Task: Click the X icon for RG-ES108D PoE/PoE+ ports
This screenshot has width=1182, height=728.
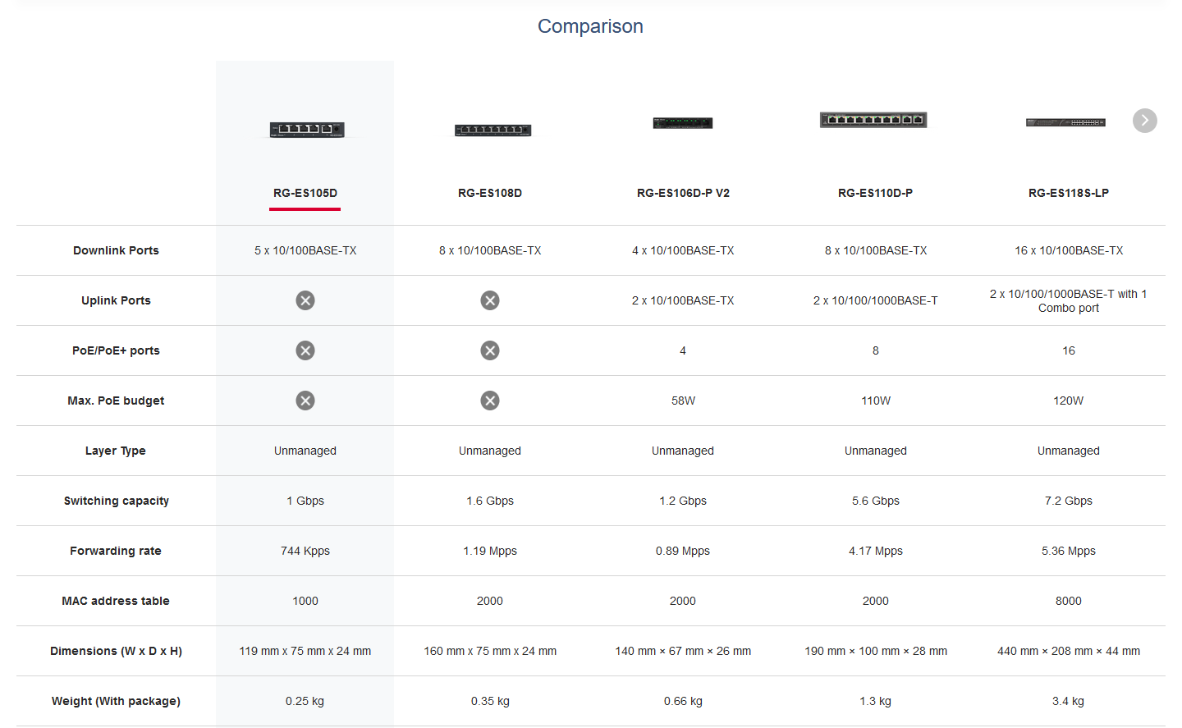Action: [490, 350]
